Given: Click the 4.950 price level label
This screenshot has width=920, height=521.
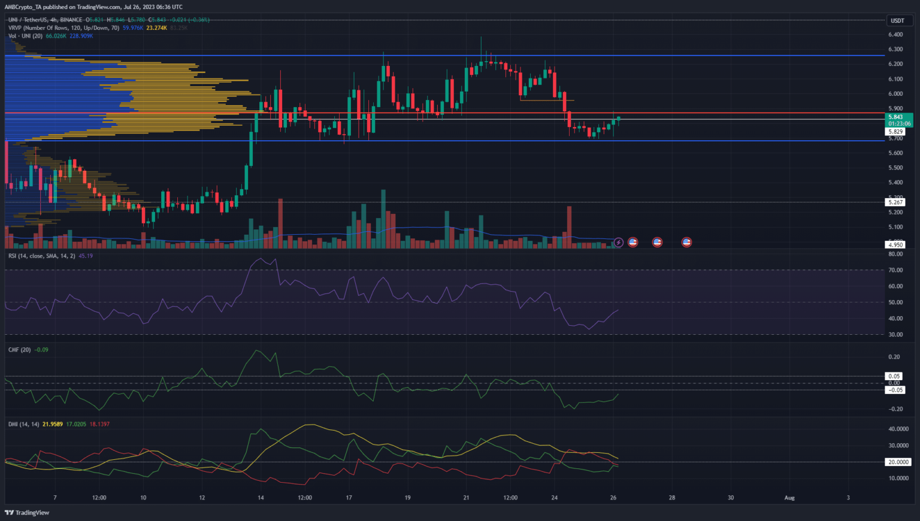Looking at the screenshot, I should click(895, 245).
